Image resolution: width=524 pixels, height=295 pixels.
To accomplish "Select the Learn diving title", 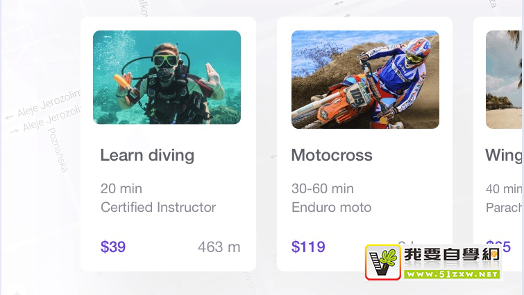I will pos(147,156).
